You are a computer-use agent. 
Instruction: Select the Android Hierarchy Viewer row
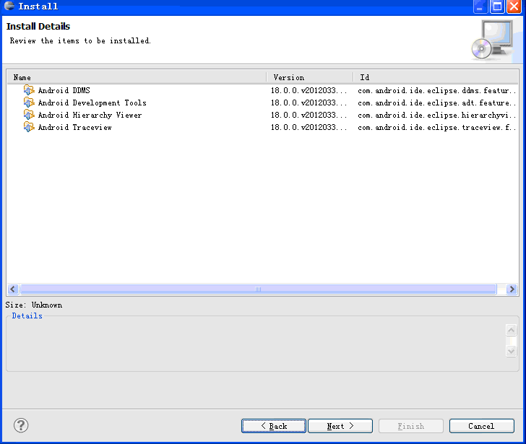[262, 116]
